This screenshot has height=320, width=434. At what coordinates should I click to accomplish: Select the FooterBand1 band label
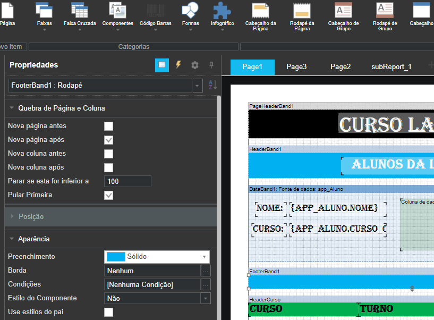(265, 272)
